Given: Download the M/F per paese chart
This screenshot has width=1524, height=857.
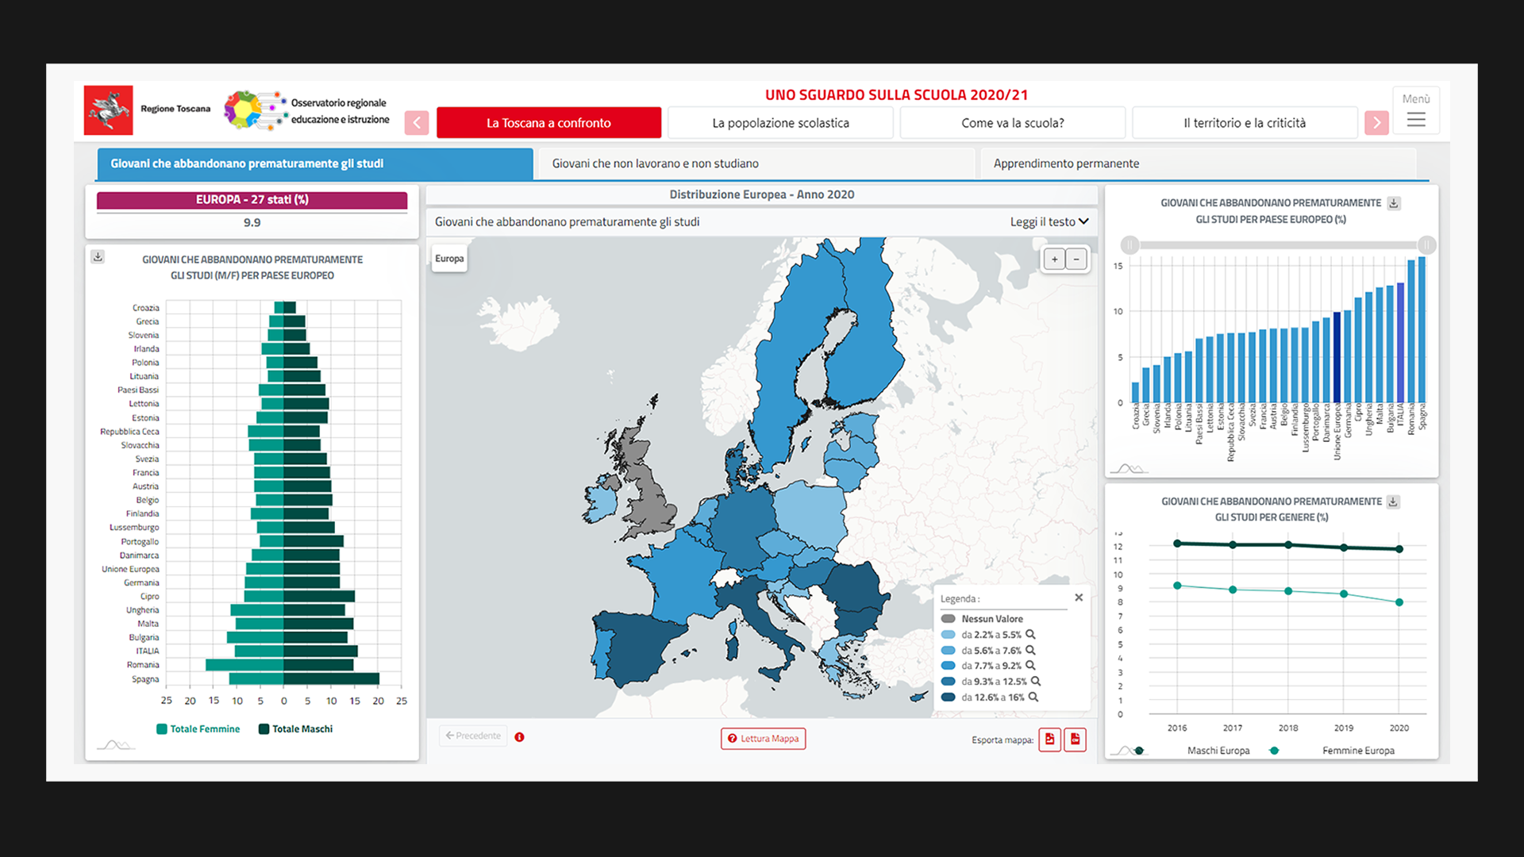Looking at the screenshot, I should click(x=98, y=256).
